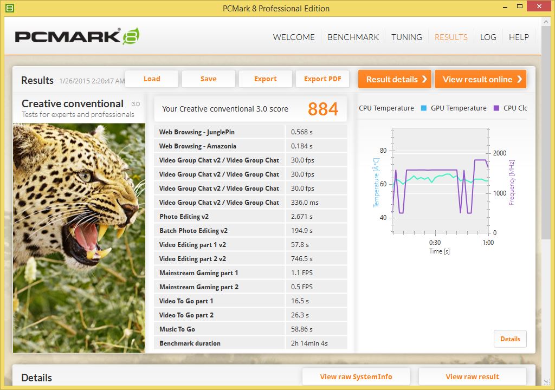The height and width of the screenshot is (390, 555).
Task: Open chart Details button
Action: (510, 339)
